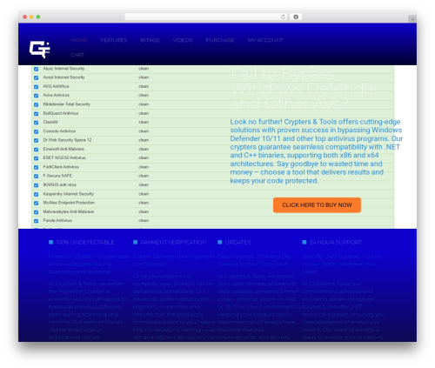This screenshot has height=368, width=435.
Task: Open the FEATURES menu item
Action: (x=114, y=40)
